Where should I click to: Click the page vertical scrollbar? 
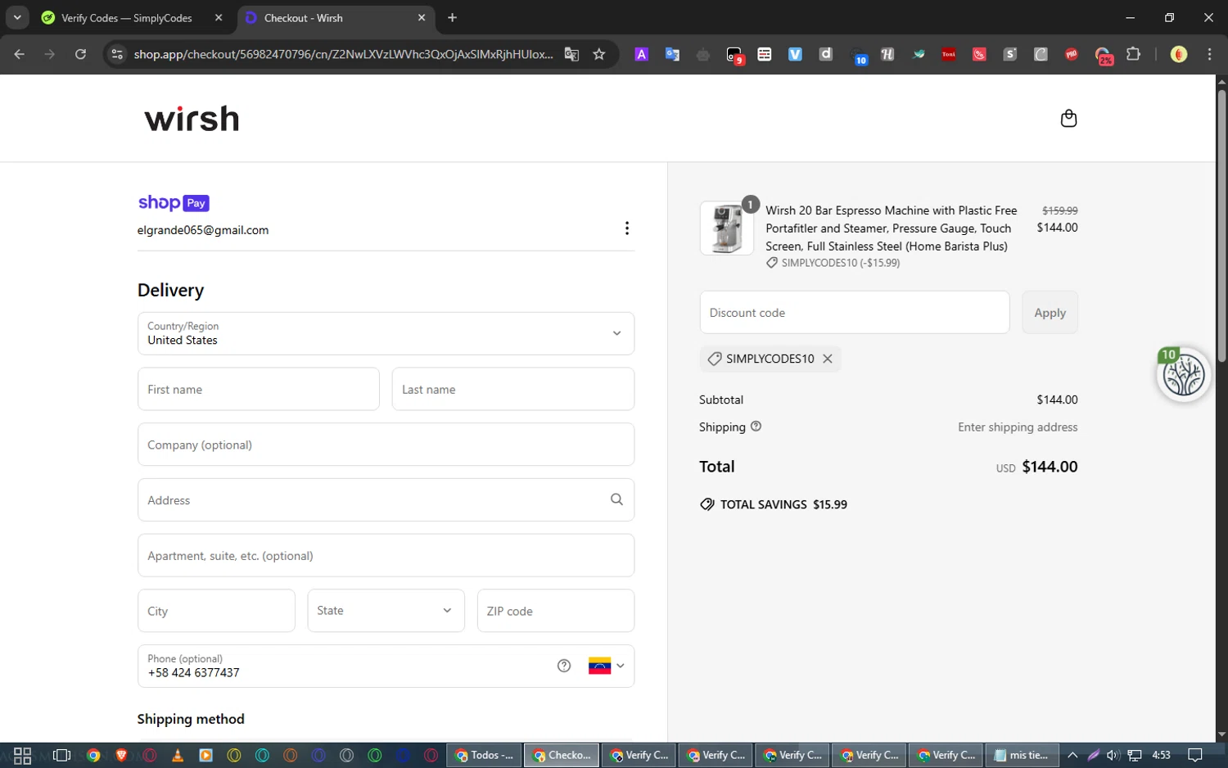point(1221,225)
